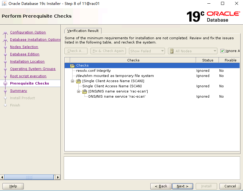Click the Checks column header
Image resolution: width=243 pixels, height=191 pixels.
(133, 60)
